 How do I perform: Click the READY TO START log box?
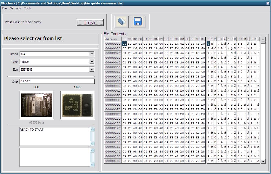click(x=55, y=136)
